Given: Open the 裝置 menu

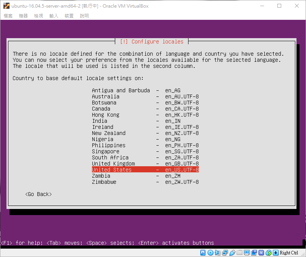Looking at the screenshot, I should pos(69,16).
